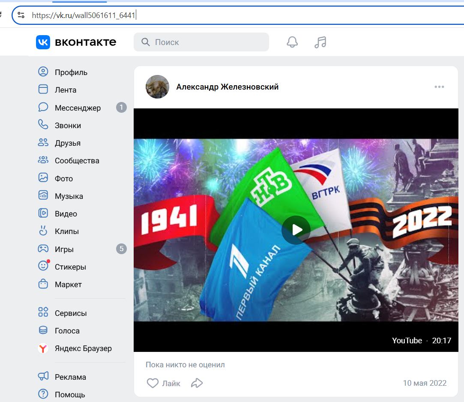Play the YouTube video
This screenshot has width=464, height=402.
click(296, 230)
